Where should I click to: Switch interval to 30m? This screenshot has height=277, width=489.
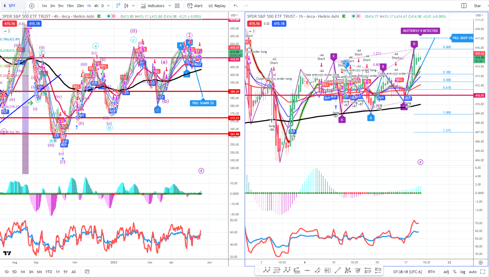[80, 6]
